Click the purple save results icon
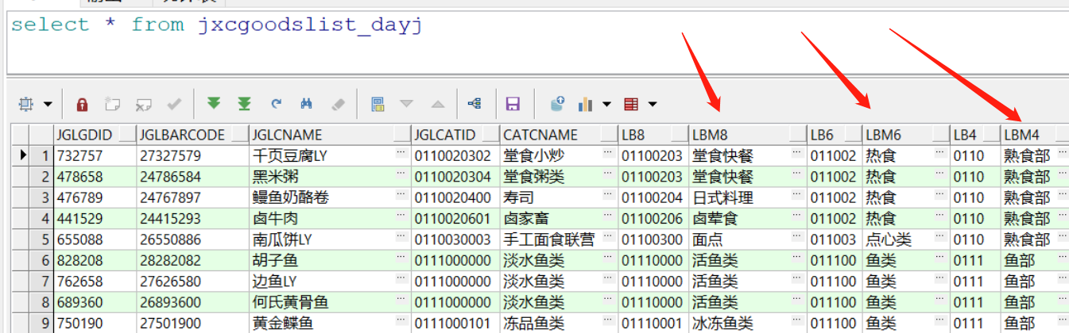 pos(513,104)
